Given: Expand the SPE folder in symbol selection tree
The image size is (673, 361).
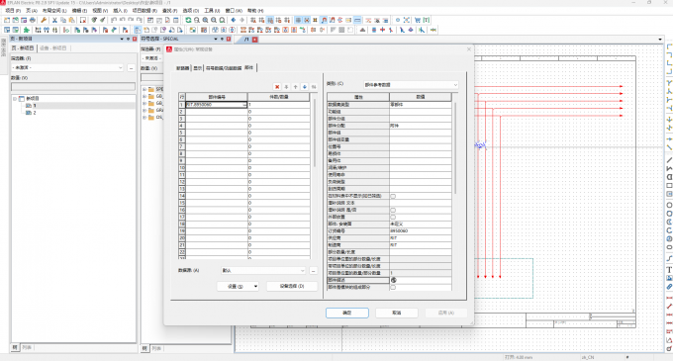Looking at the screenshot, I should (x=144, y=90).
